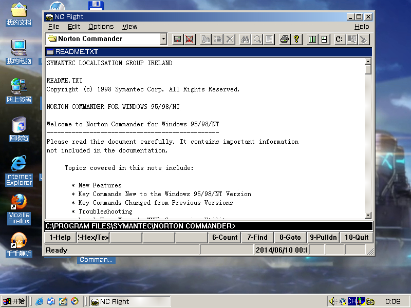The image size is (411, 308).
Task: Click the Delete X toolbar icon
Action: pyautogui.click(x=230, y=40)
